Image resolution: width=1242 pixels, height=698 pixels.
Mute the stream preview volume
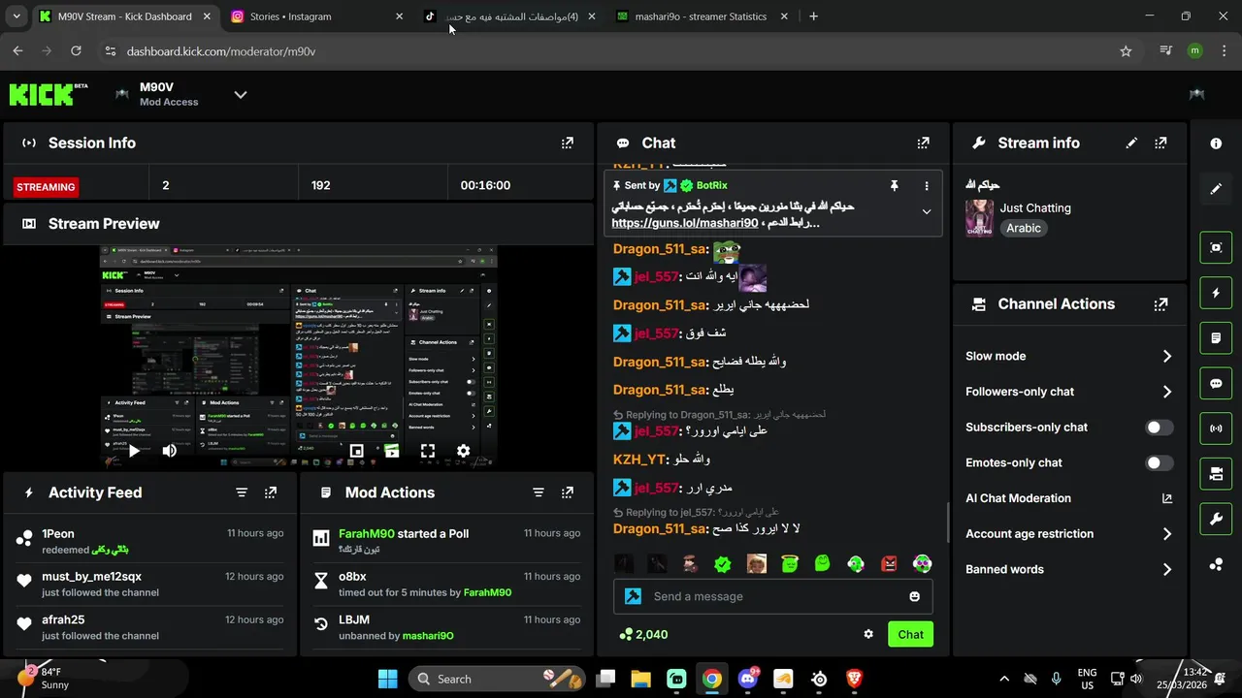click(x=169, y=451)
